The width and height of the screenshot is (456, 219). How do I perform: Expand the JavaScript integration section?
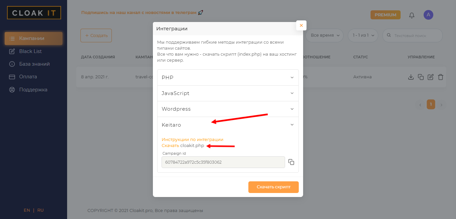(x=228, y=93)
